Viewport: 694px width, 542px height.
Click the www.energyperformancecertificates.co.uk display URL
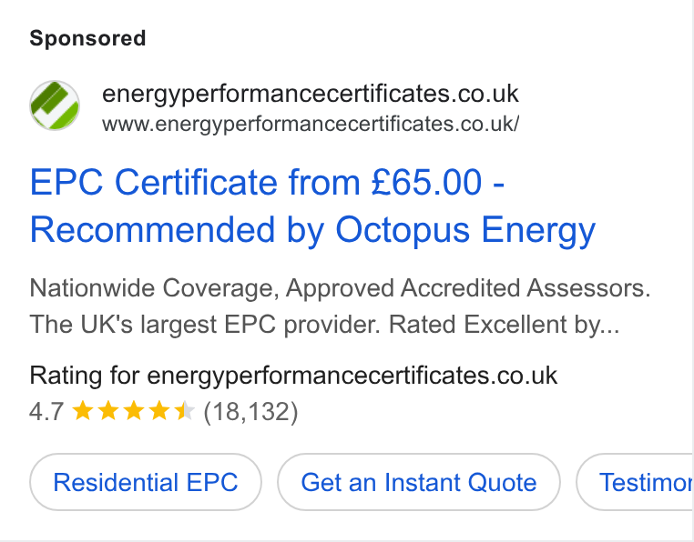(311, 124)
